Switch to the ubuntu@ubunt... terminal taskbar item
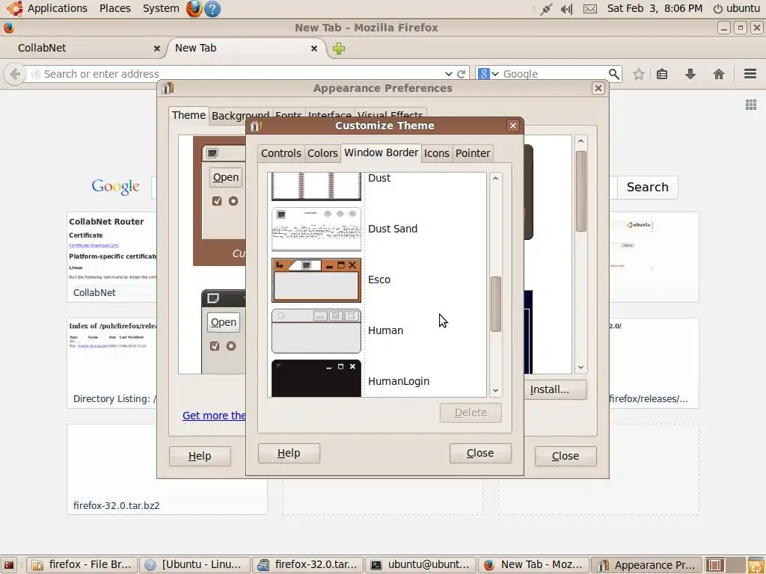This screenshot has width=766, height=574. tap(420, 565)
